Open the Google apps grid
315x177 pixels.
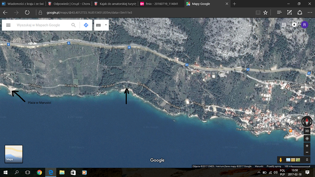point(284,25)
